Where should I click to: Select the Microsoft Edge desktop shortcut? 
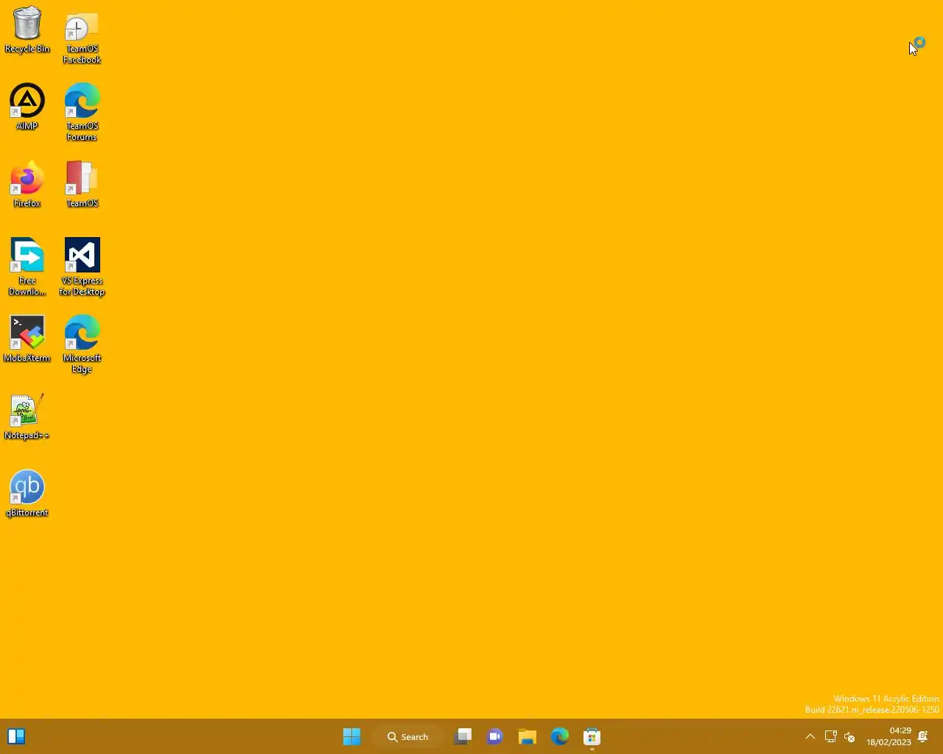coord(82,344)
